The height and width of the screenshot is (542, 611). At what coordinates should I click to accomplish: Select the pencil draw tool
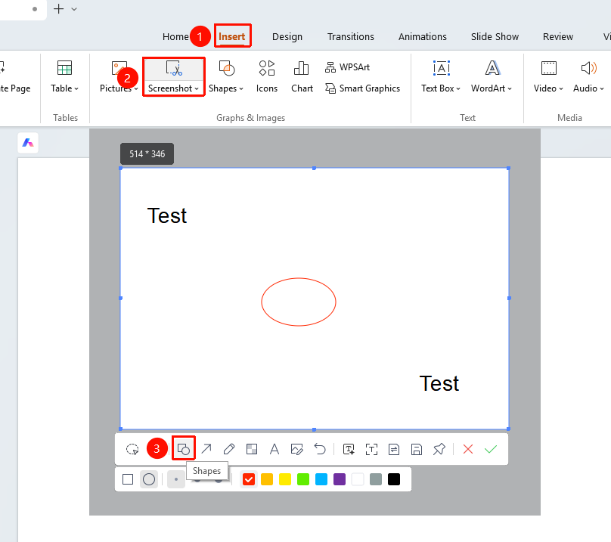coord(228,449)
